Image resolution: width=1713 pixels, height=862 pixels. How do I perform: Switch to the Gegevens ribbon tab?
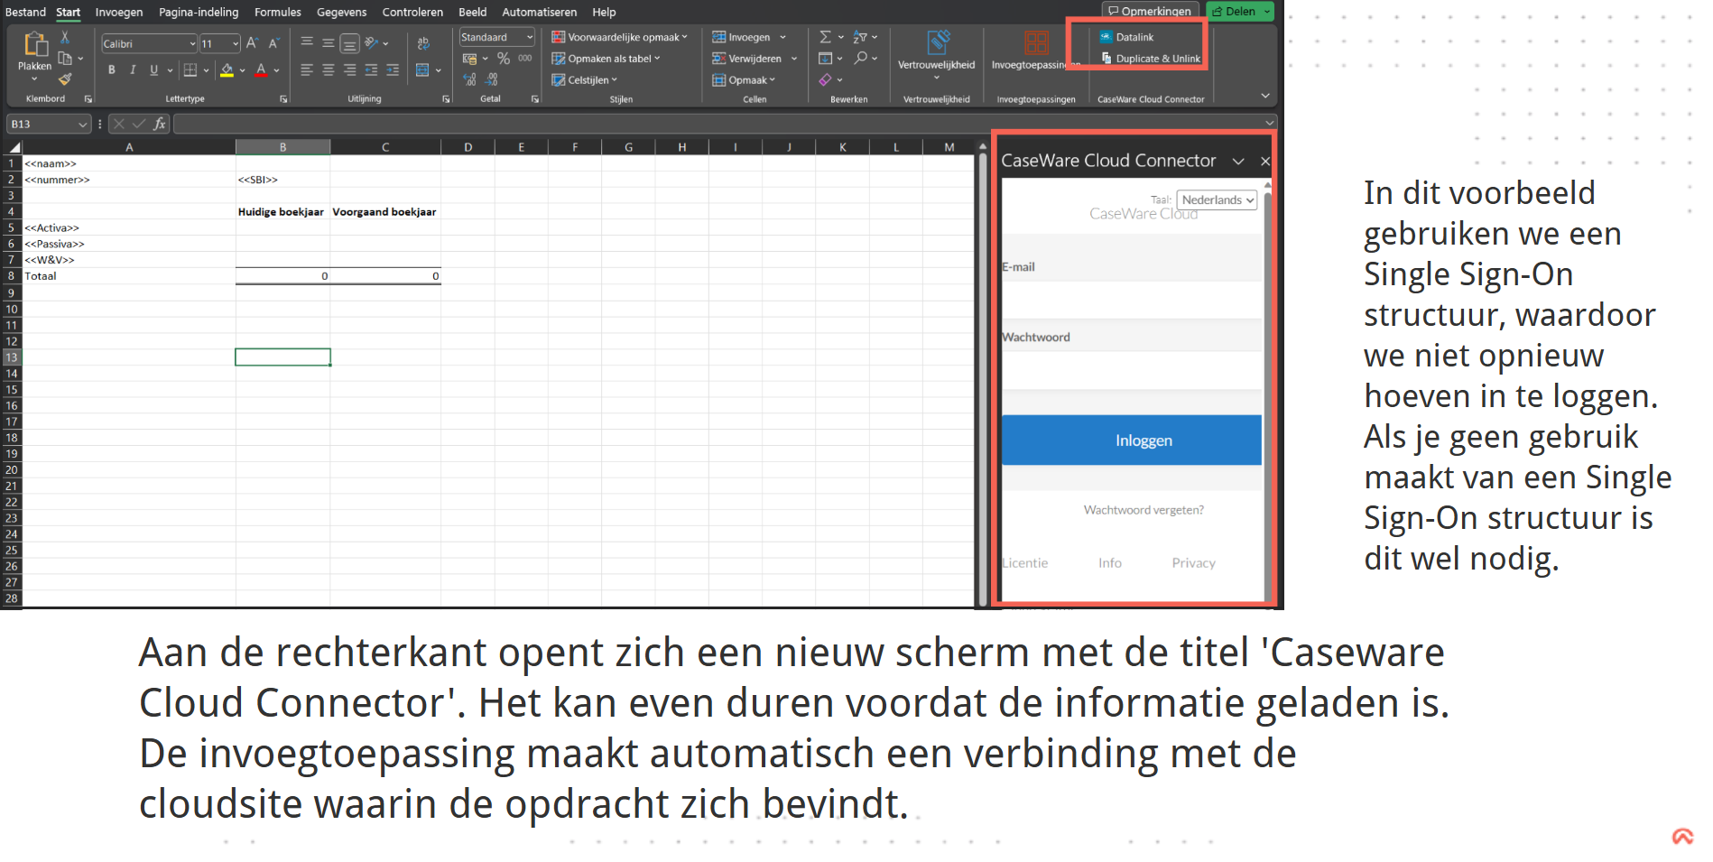[x=341, y=12]
